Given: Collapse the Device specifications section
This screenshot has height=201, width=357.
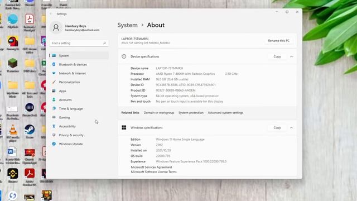Looking at the screenshot, I should click(x=291, y=56).
